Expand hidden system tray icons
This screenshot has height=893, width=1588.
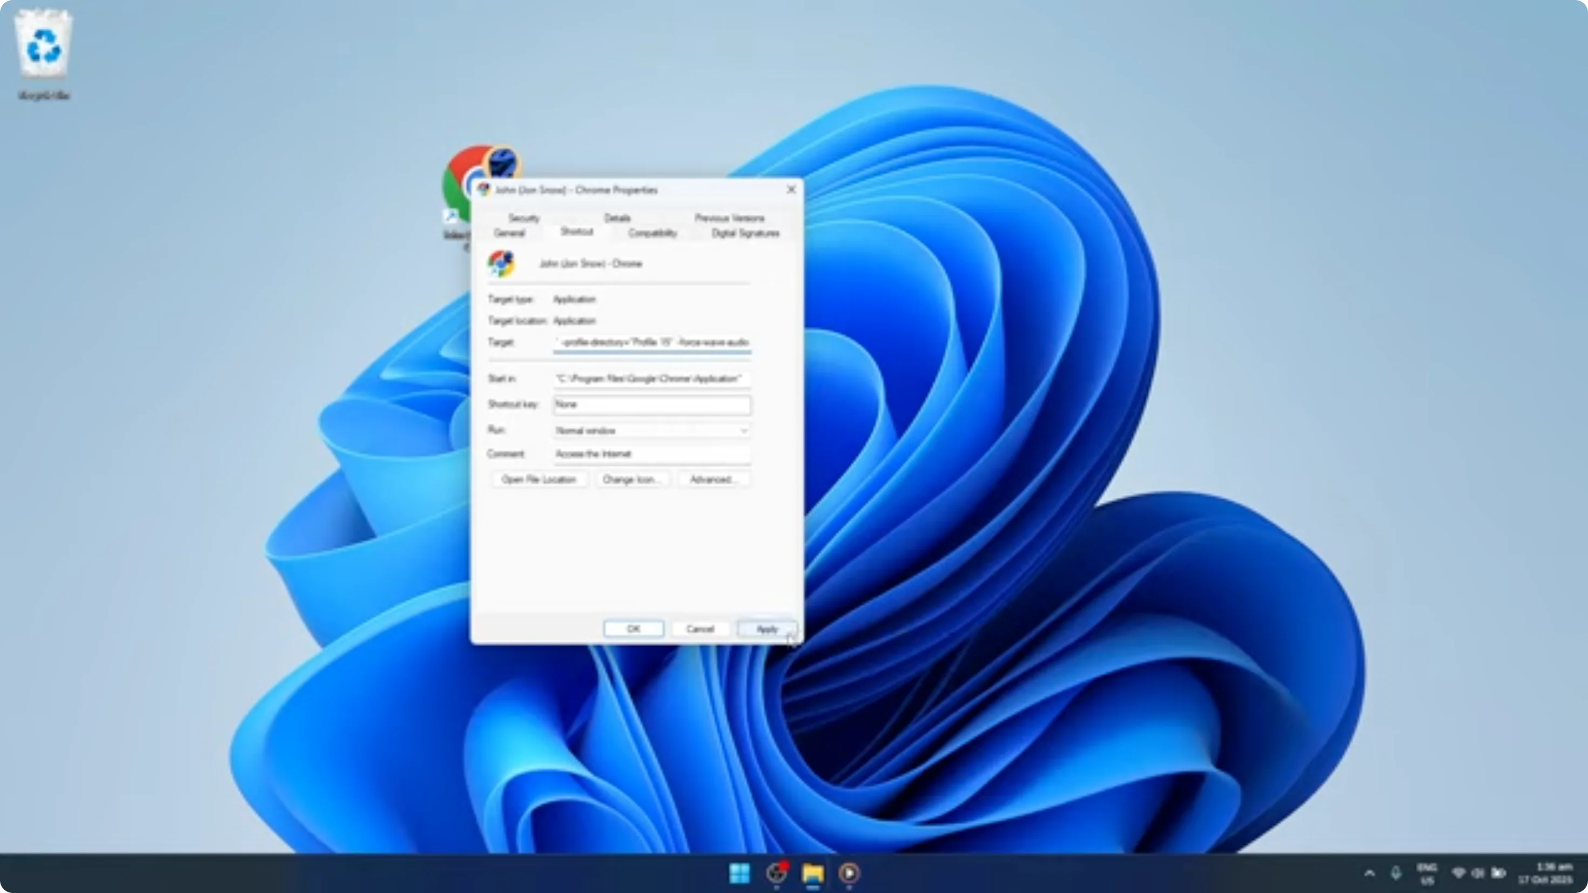click(1370, 872)
